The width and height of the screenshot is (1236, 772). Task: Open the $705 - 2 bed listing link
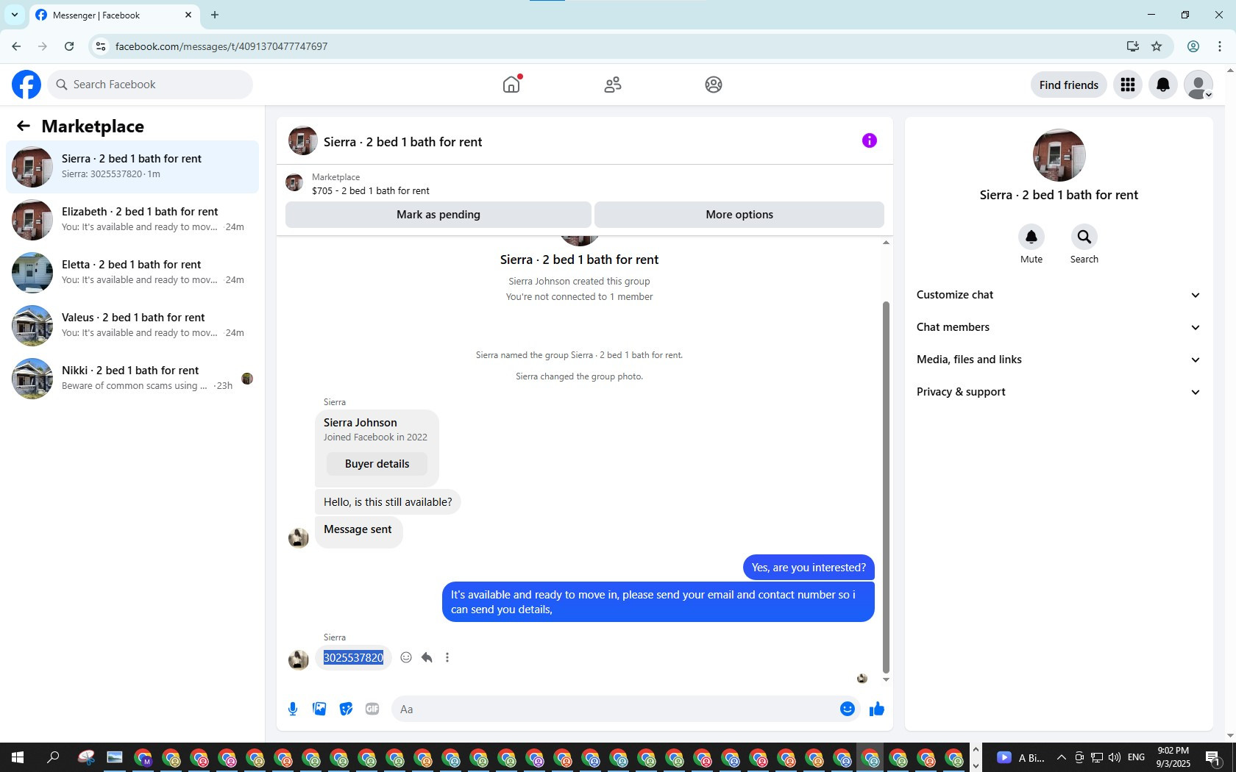[x=371, y=190]
